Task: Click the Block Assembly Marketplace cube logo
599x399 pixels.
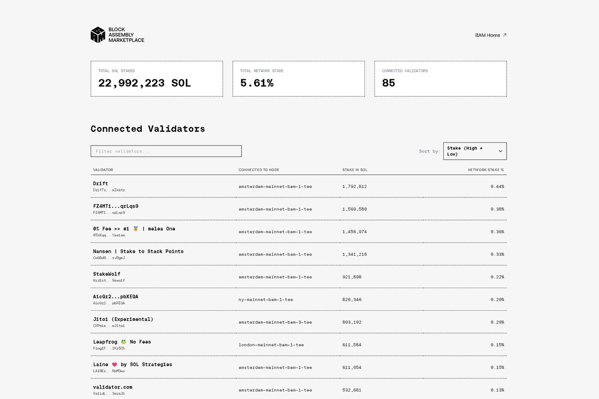Action: point(98,35)
